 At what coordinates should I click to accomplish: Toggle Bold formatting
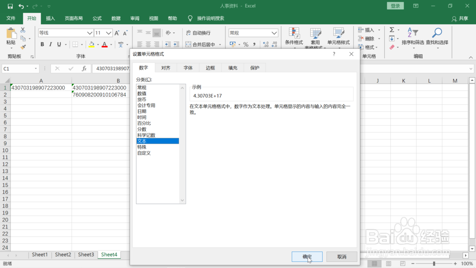click(42, 44)
